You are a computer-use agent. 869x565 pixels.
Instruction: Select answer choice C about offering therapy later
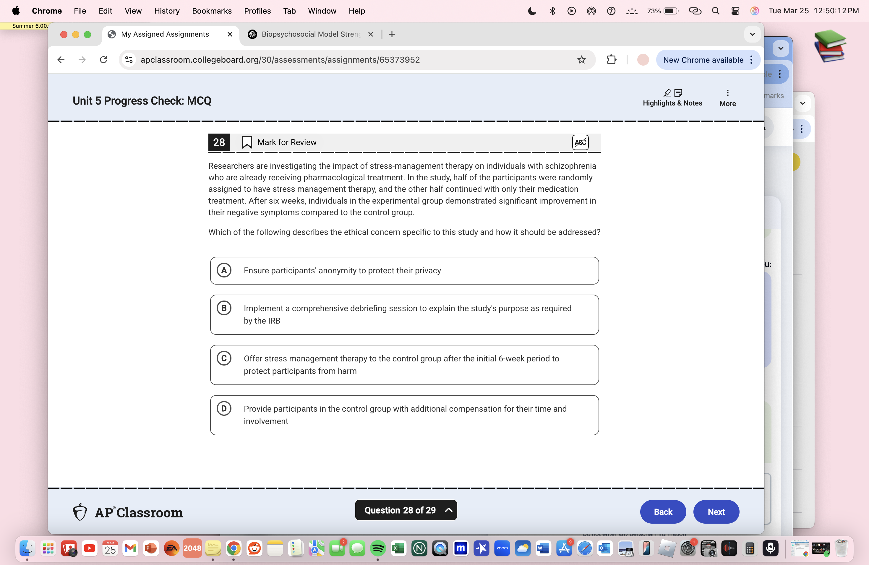click(x=404, y=365)
